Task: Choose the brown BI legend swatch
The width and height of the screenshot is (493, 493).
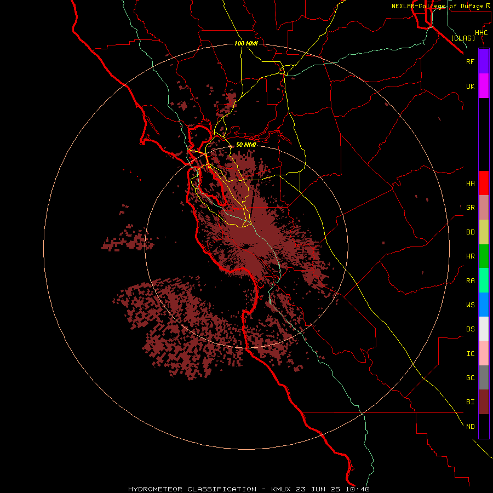Action: click(484, 402)
